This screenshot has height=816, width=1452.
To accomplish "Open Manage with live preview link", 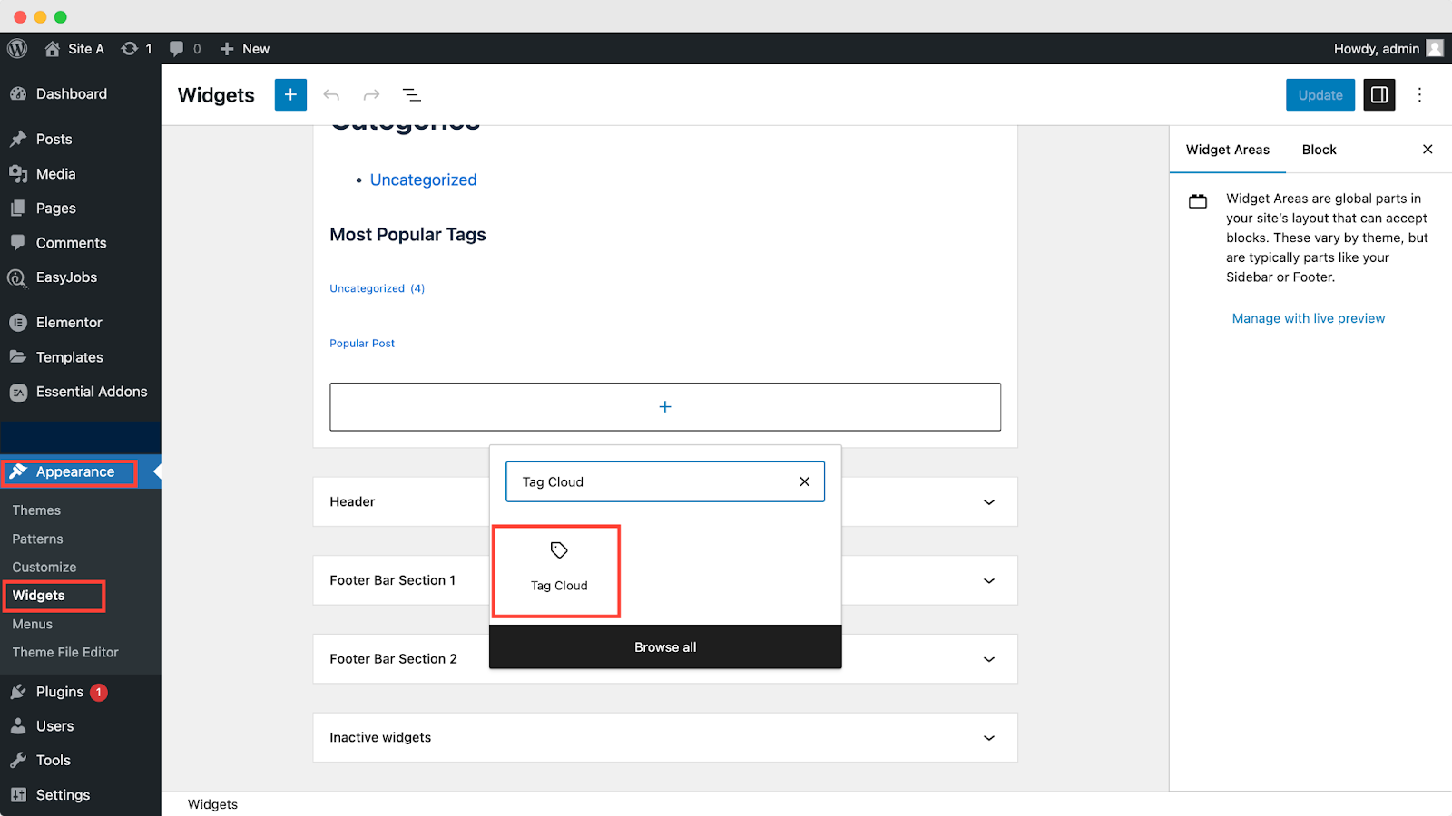I will coord(1308,318).
